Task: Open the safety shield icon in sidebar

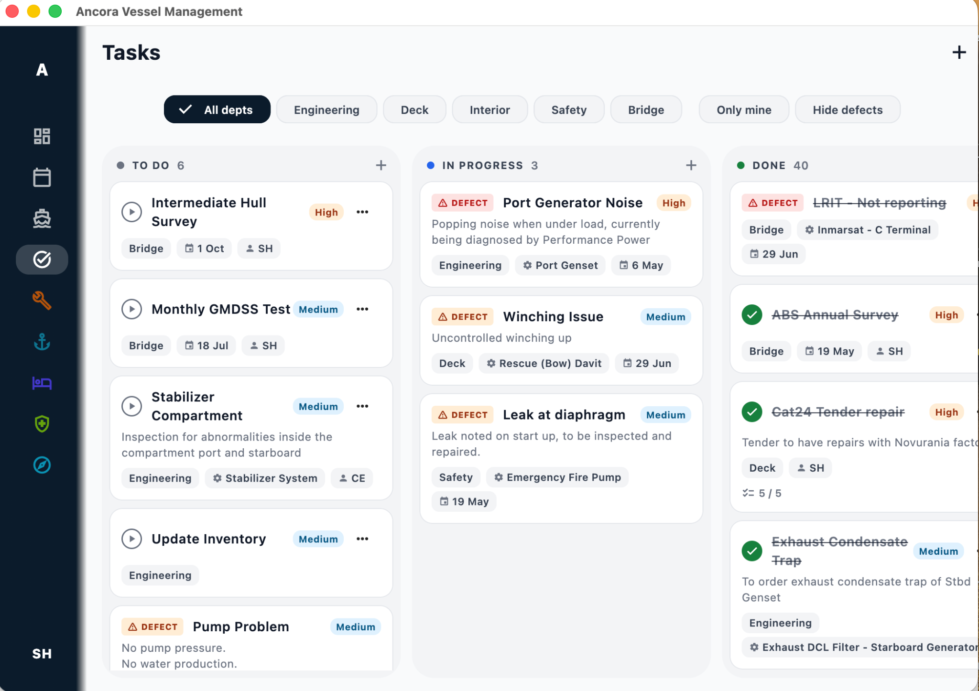Action: pyautogui.click(x=42, y=424)
